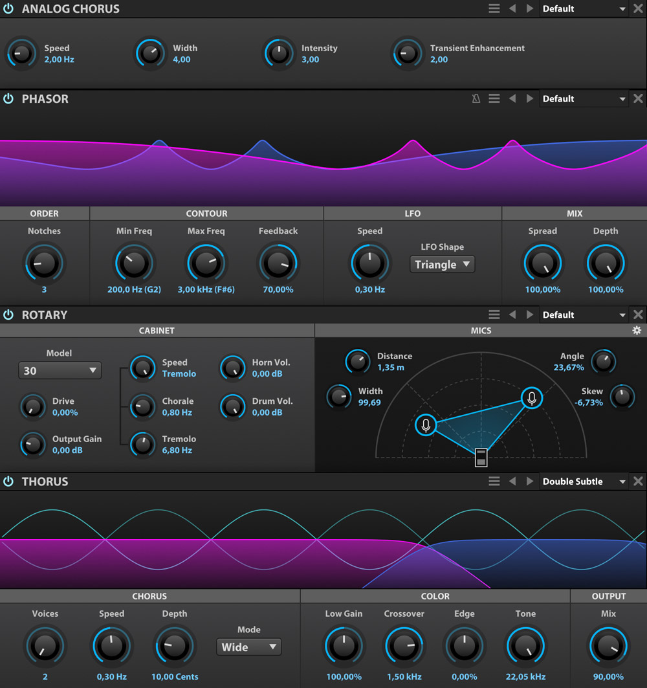Click Thorus output Mix knob
Screen dimensions: 647x688
coord(608,647)
